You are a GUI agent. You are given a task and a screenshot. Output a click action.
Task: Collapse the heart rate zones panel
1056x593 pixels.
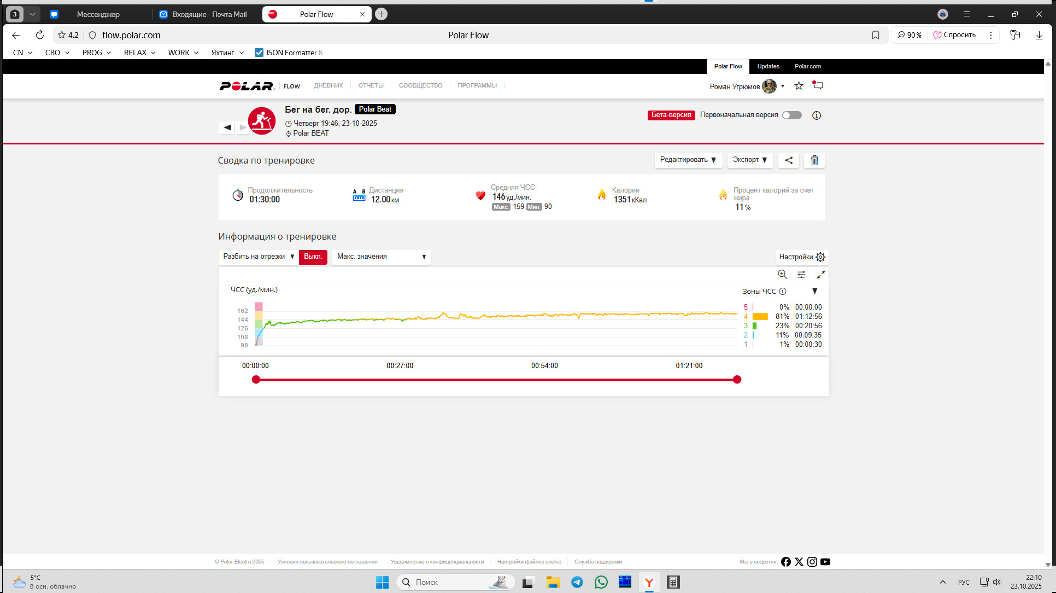[814, 292]
